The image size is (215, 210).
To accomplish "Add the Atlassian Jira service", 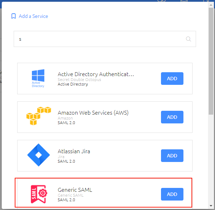I will coord(172,156).
